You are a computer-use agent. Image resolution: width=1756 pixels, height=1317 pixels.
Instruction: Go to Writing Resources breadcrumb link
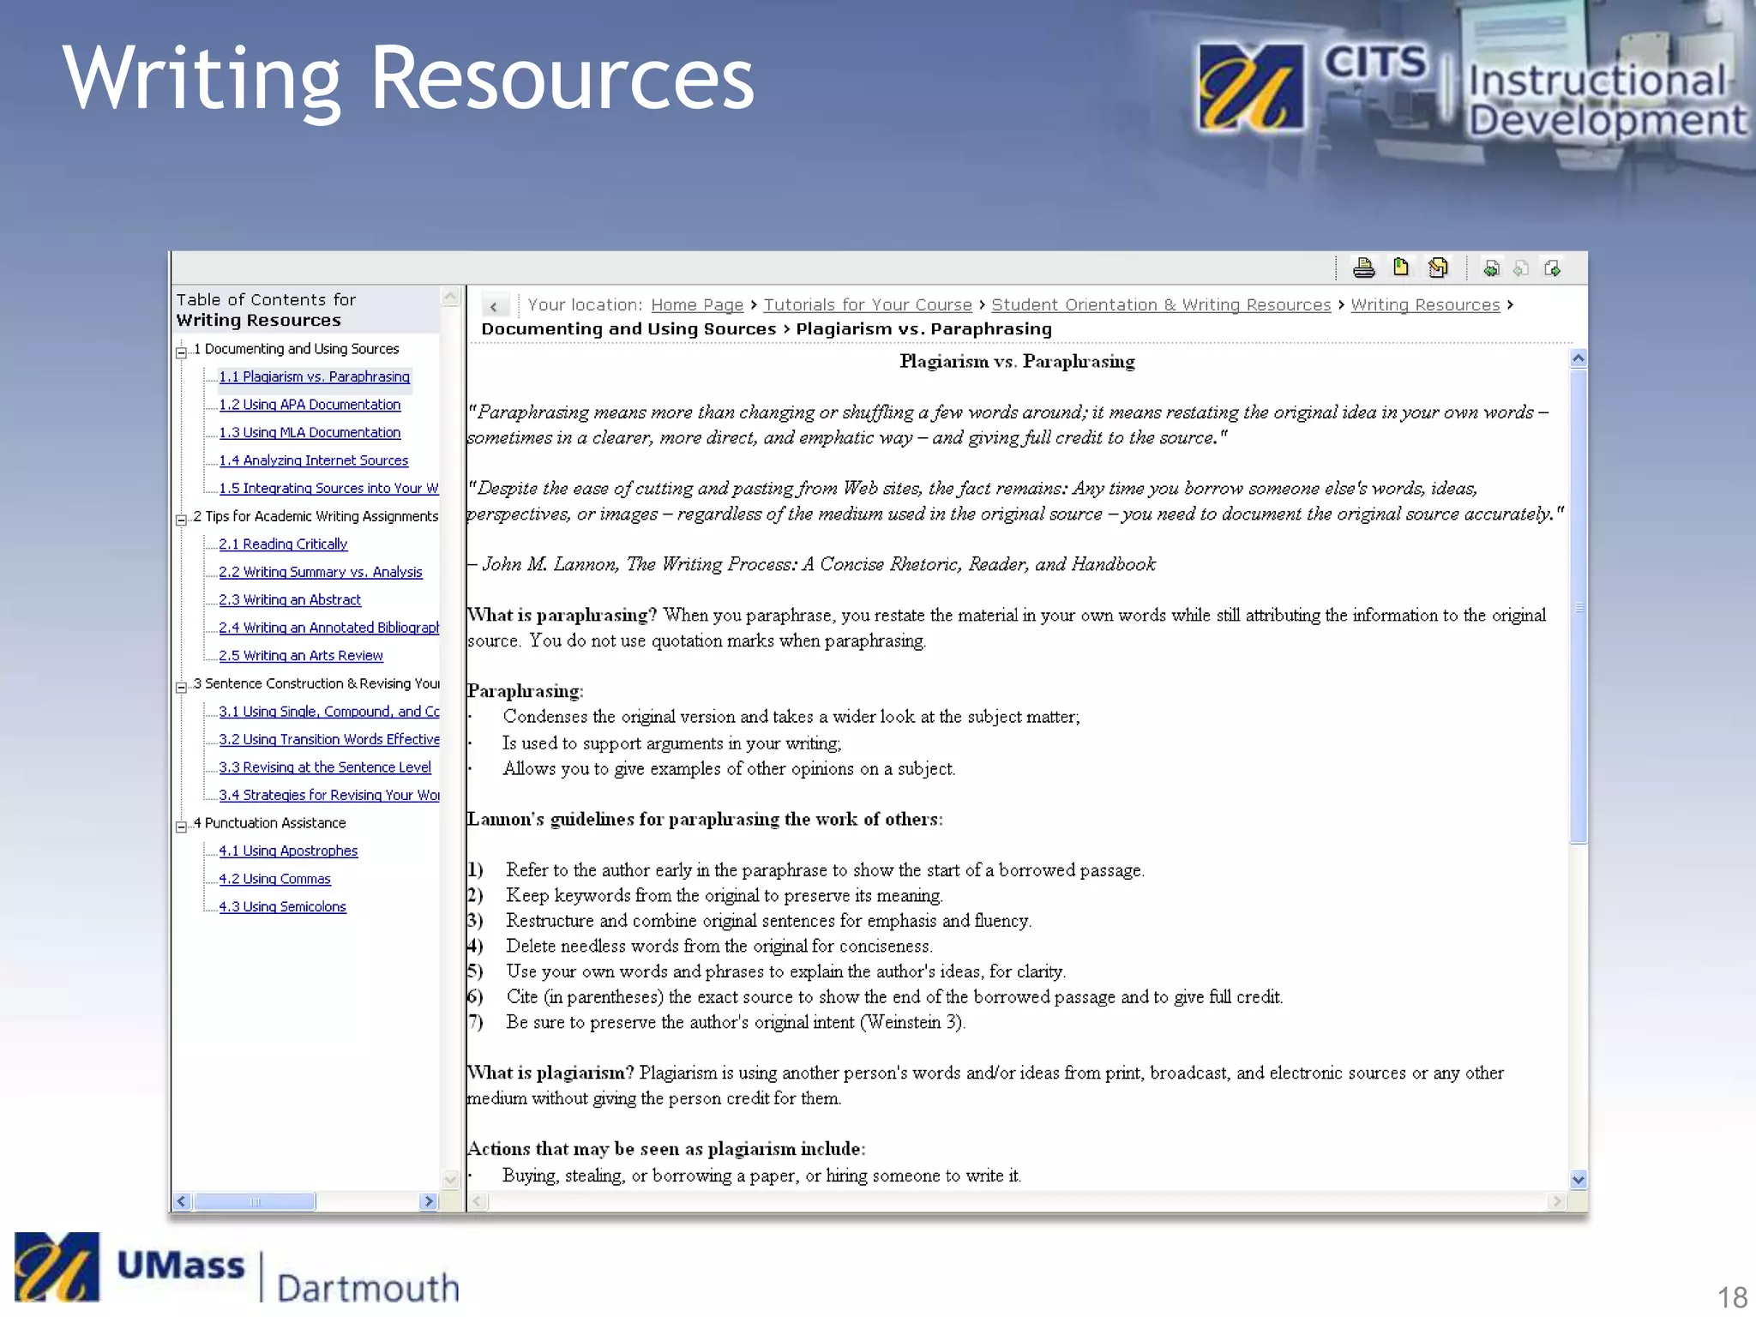click(x=1425, y=305)
